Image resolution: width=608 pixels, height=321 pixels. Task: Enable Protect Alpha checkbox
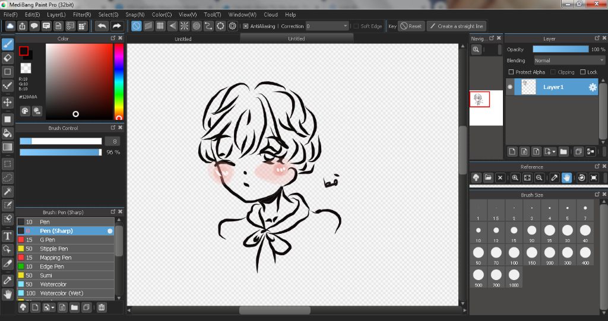point(511,72)
